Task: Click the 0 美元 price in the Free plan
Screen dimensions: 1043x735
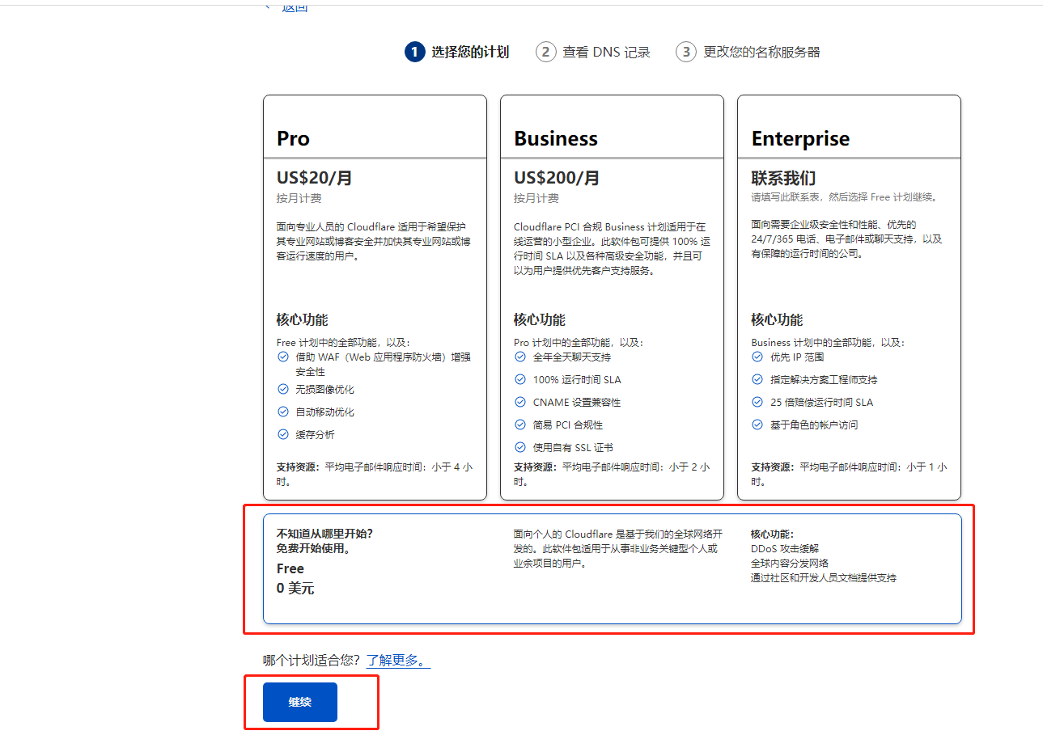Action: click(295, 589)
